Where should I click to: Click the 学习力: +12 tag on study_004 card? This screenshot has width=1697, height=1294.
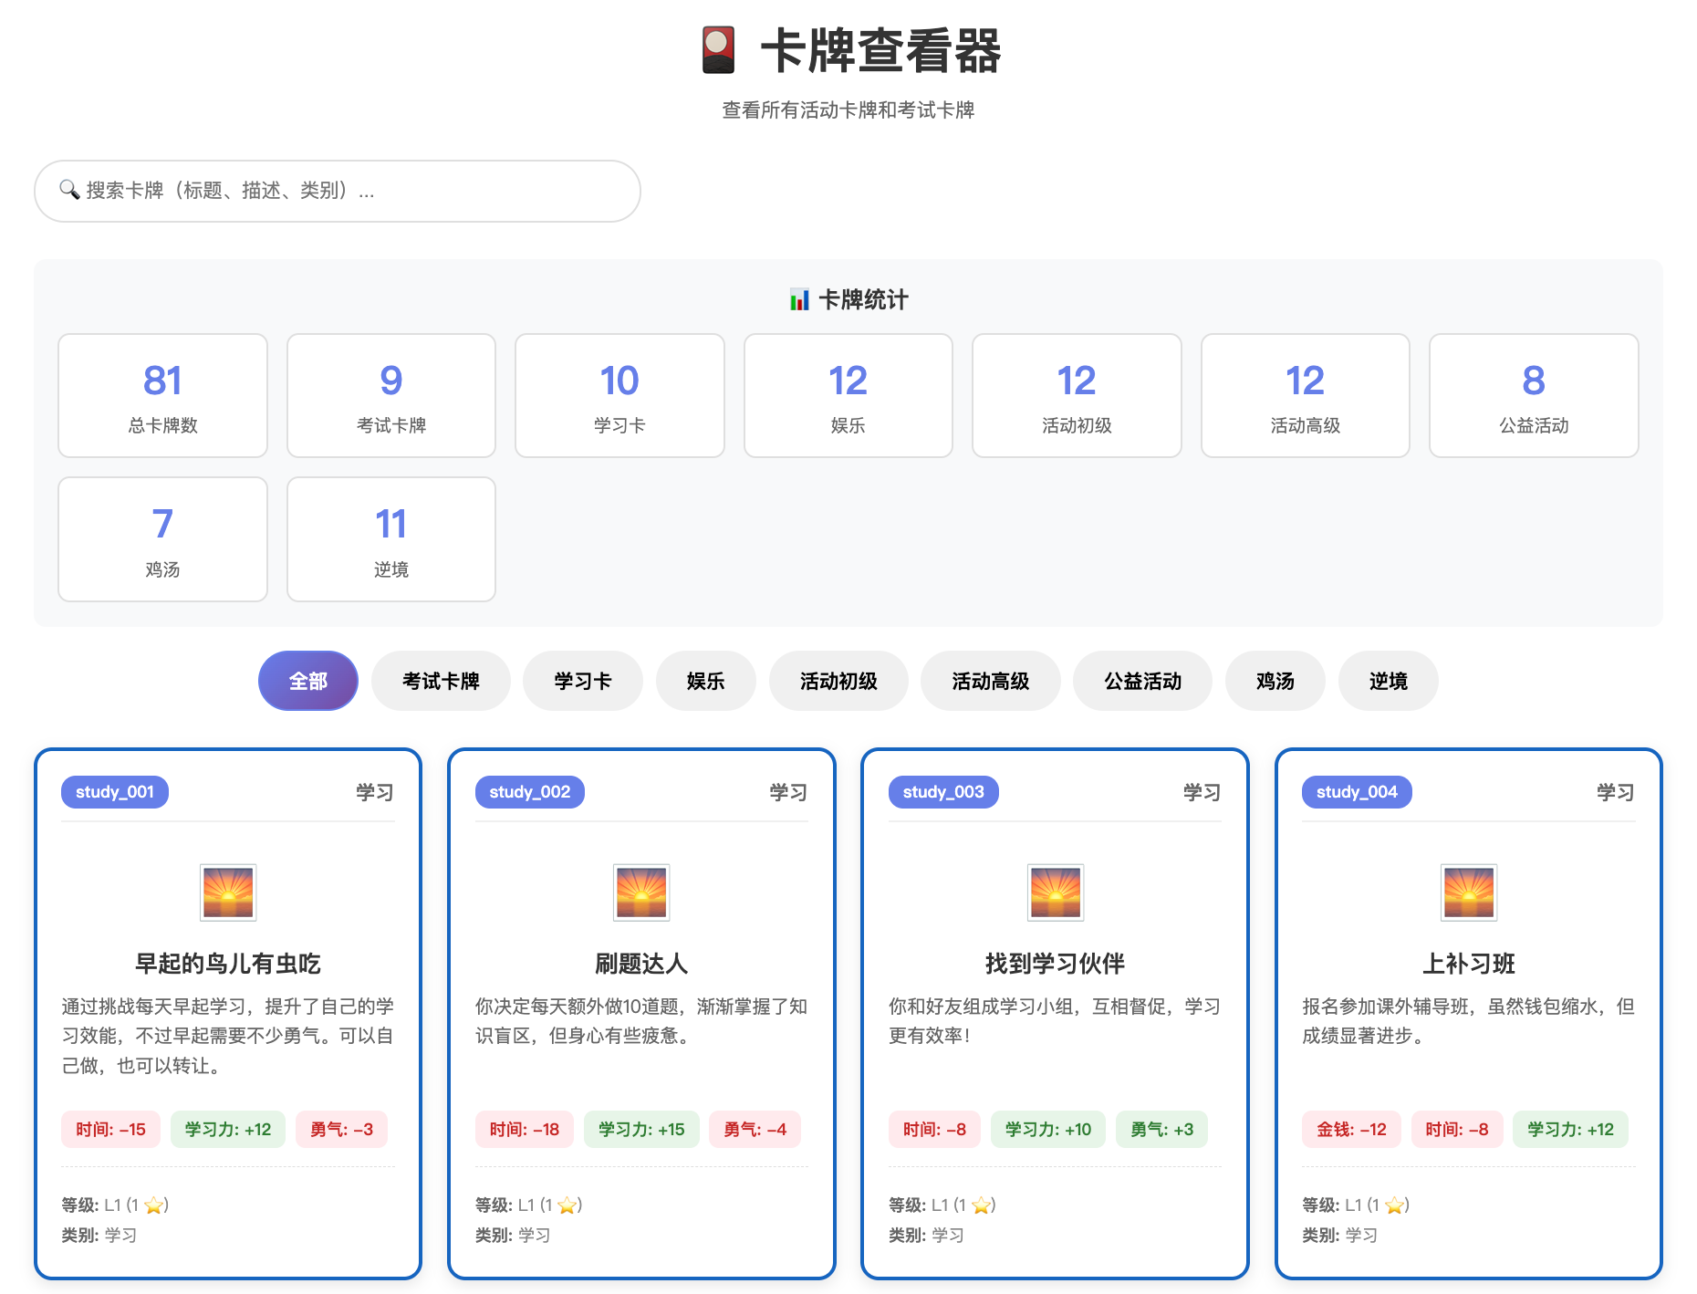coord(1570,1129)
